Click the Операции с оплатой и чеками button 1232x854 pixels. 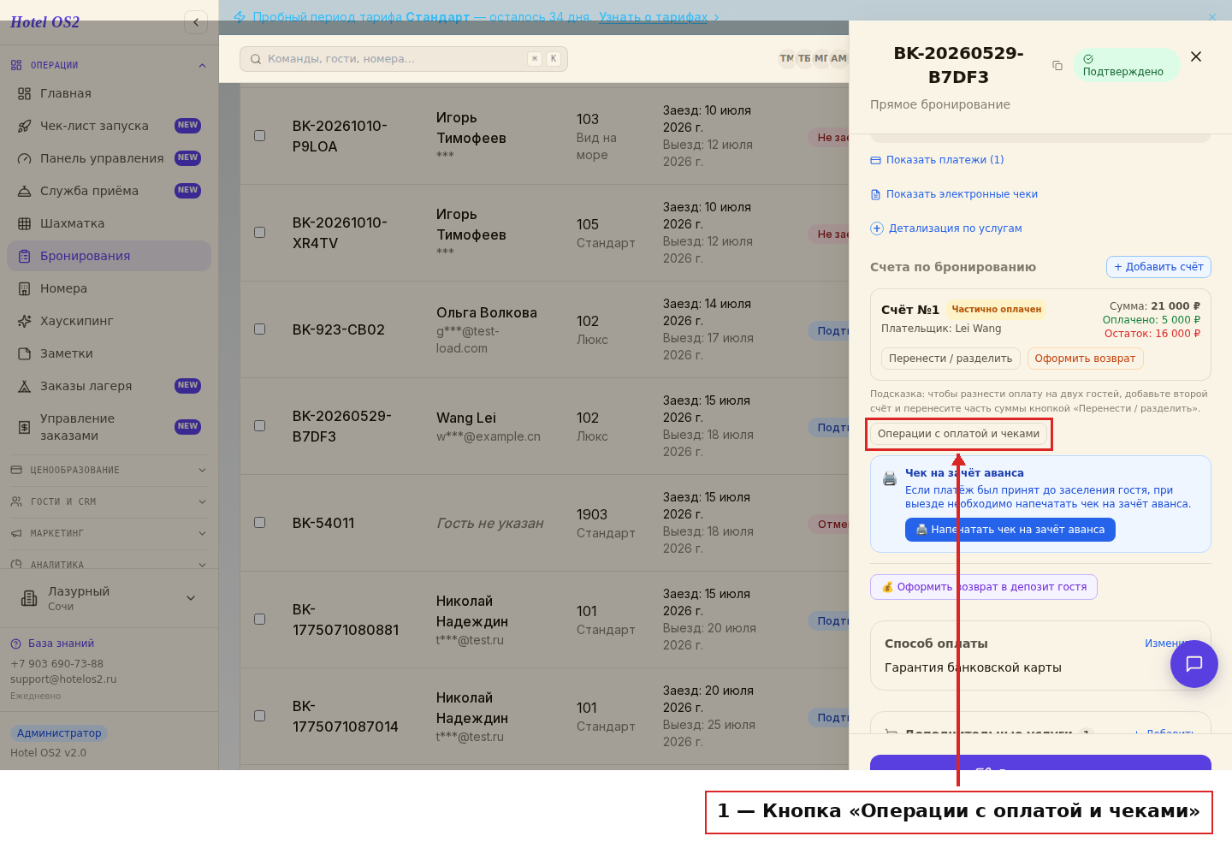(959, 434)
